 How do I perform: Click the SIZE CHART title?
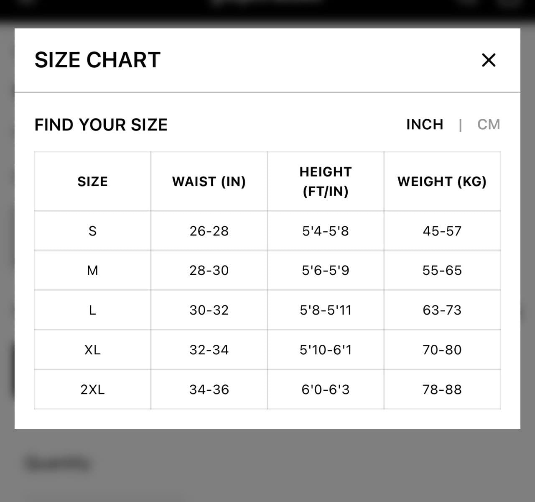coord(98,59)
